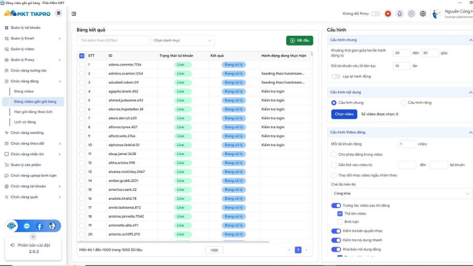The height and width of the screenshot is (266, 473).
Task: Select the Cấu hình riêng radio option
Action: point(404,103)
